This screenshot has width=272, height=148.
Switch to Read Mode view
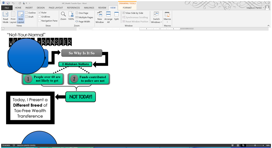coord(5,17)
